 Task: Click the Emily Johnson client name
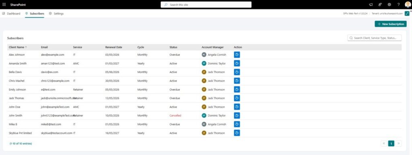pos(17,89)
